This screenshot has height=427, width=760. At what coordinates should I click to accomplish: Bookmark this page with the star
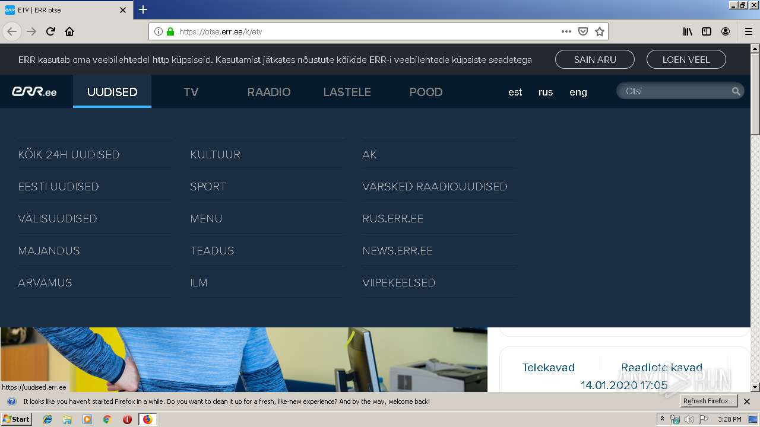pyautogui.click(x=600, y=31)
